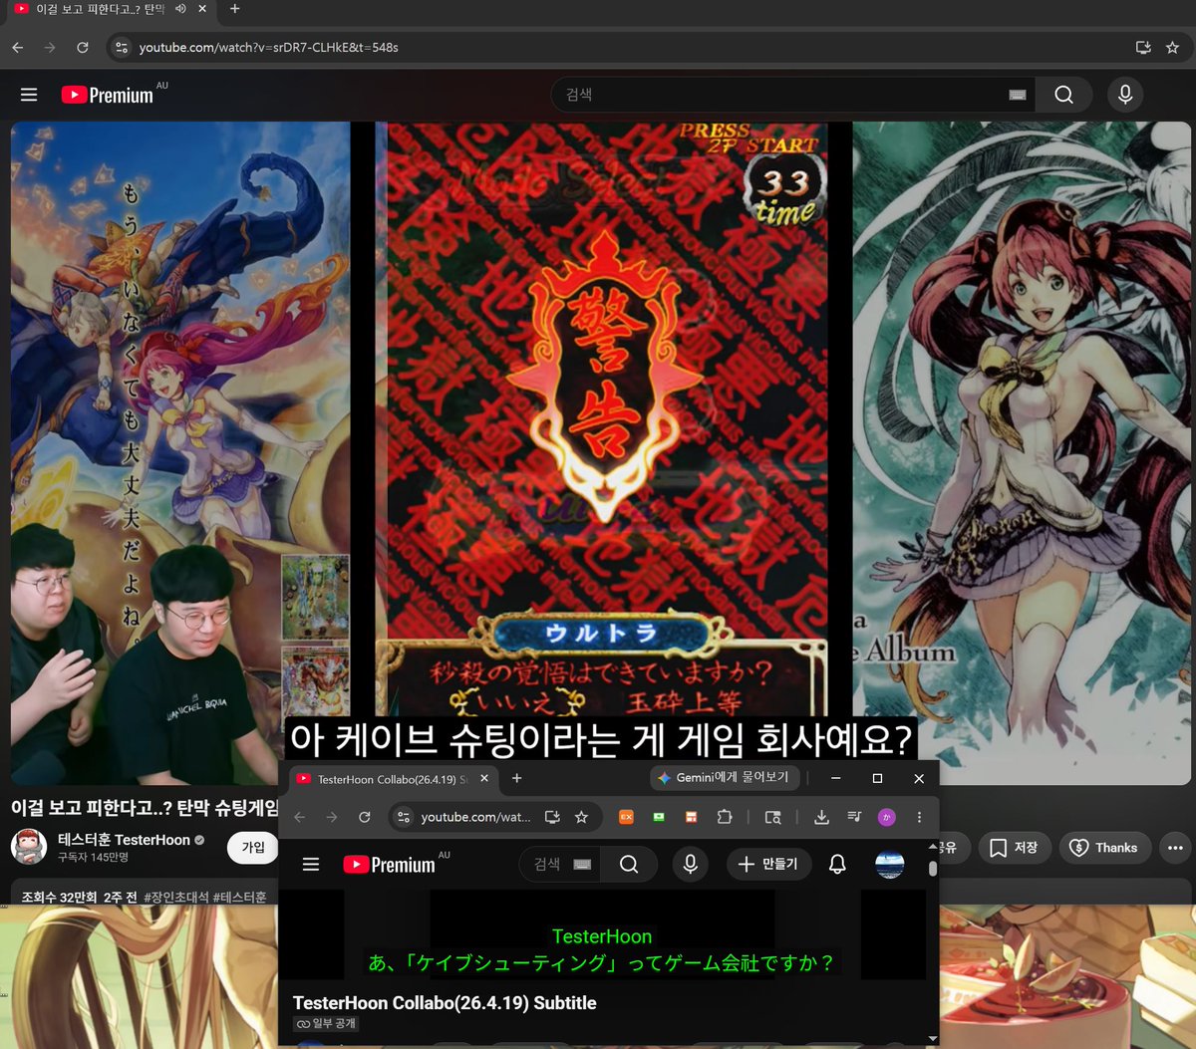Open the purple Chrome profile avatar
The width and height of the screenshot is (1196, 1049).
(887, 817)
